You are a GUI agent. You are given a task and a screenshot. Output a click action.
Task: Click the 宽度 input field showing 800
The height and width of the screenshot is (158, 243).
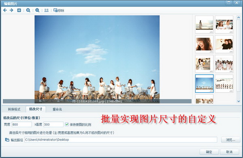(x=22, y=125)
